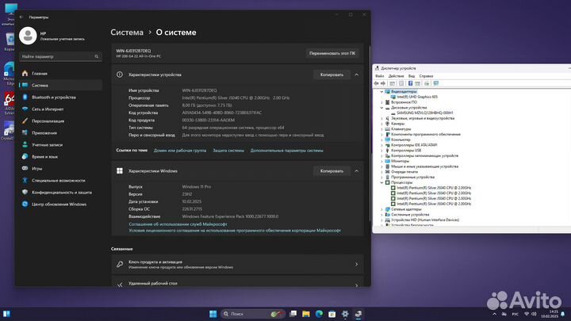
Task: Open 'Файл' menu in Device Manager
Action: (x=379, y=76)
